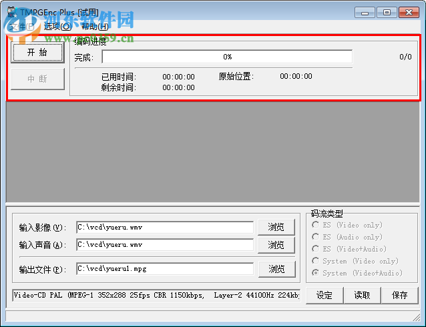Viewport: 426px width, 327px height.
Task: Click the 剩余时间 remaining time value
Action: pyautogui.click(x=178, y=87)
